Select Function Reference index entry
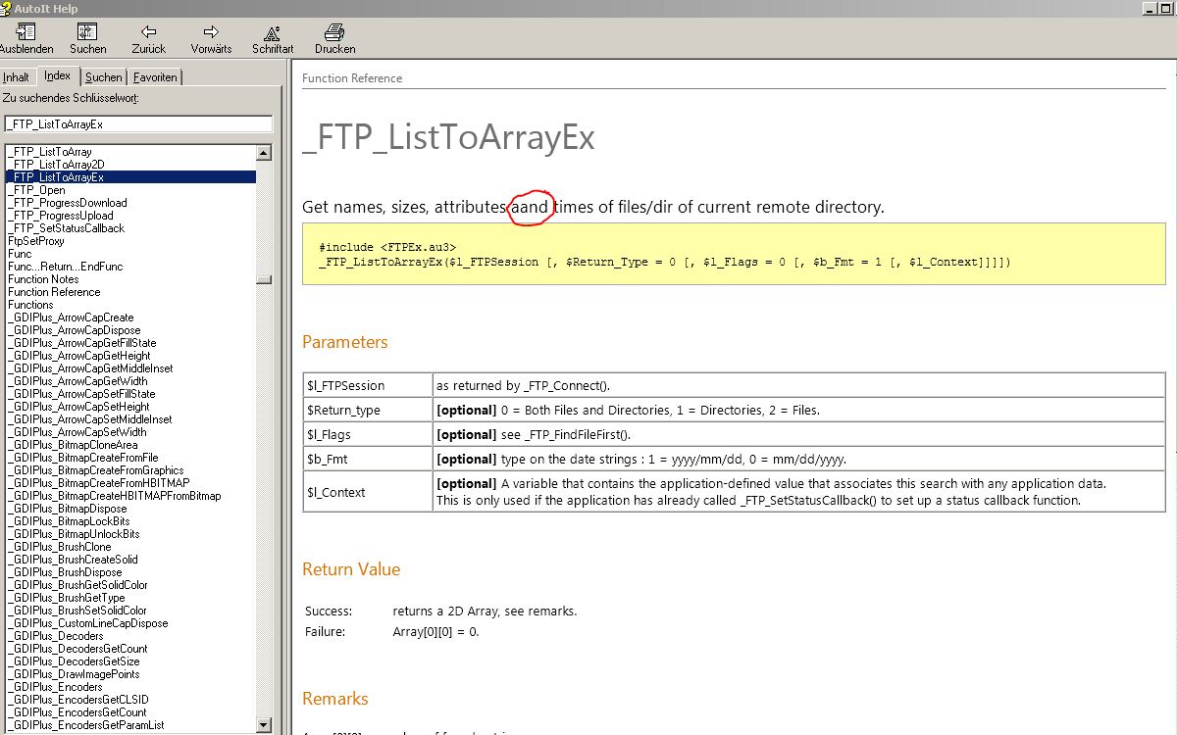 coord(54,292)
